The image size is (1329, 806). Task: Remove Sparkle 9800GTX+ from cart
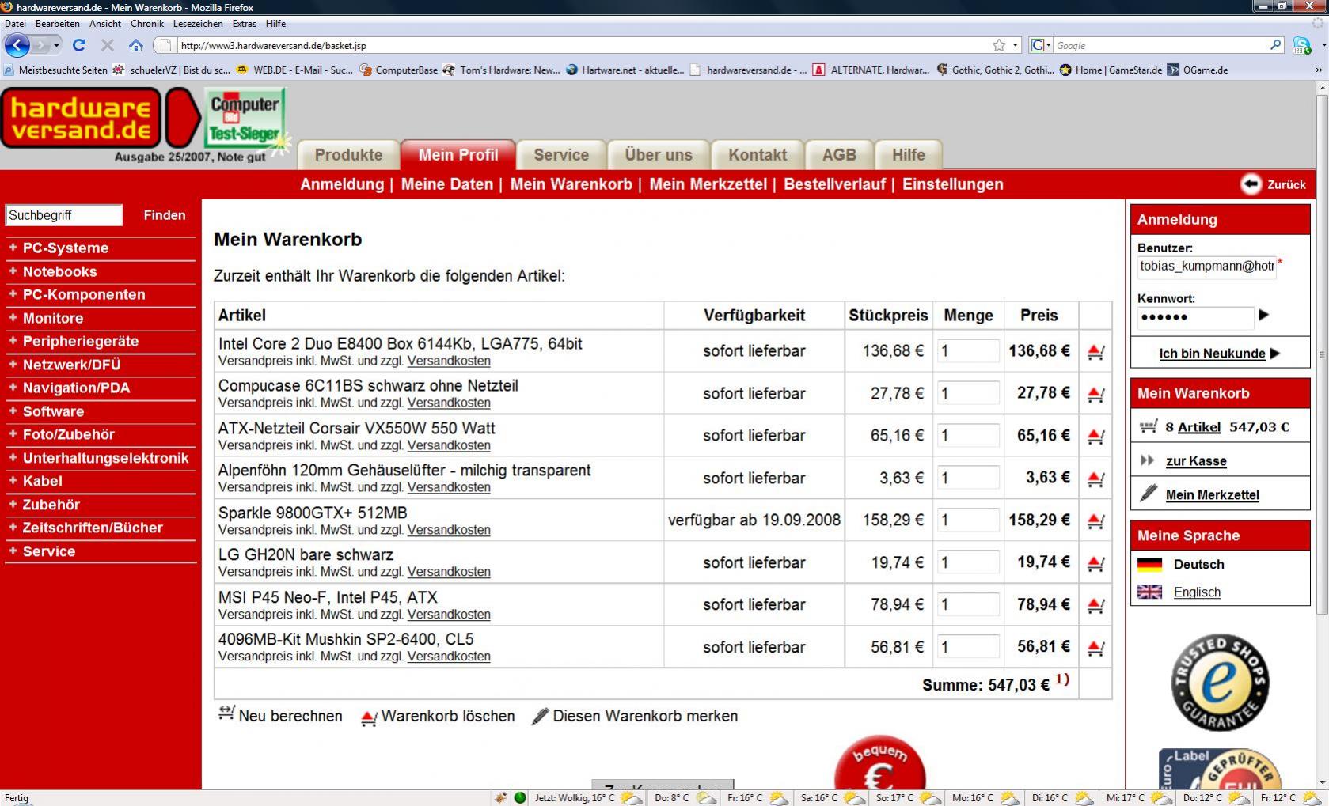(1095, 521)
